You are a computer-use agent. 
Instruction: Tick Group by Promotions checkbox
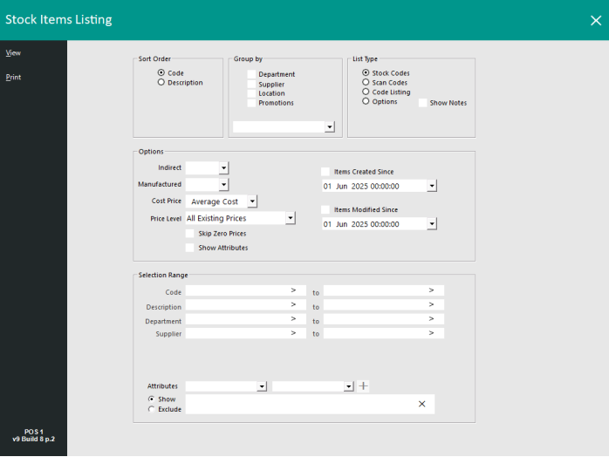point(251,103)
